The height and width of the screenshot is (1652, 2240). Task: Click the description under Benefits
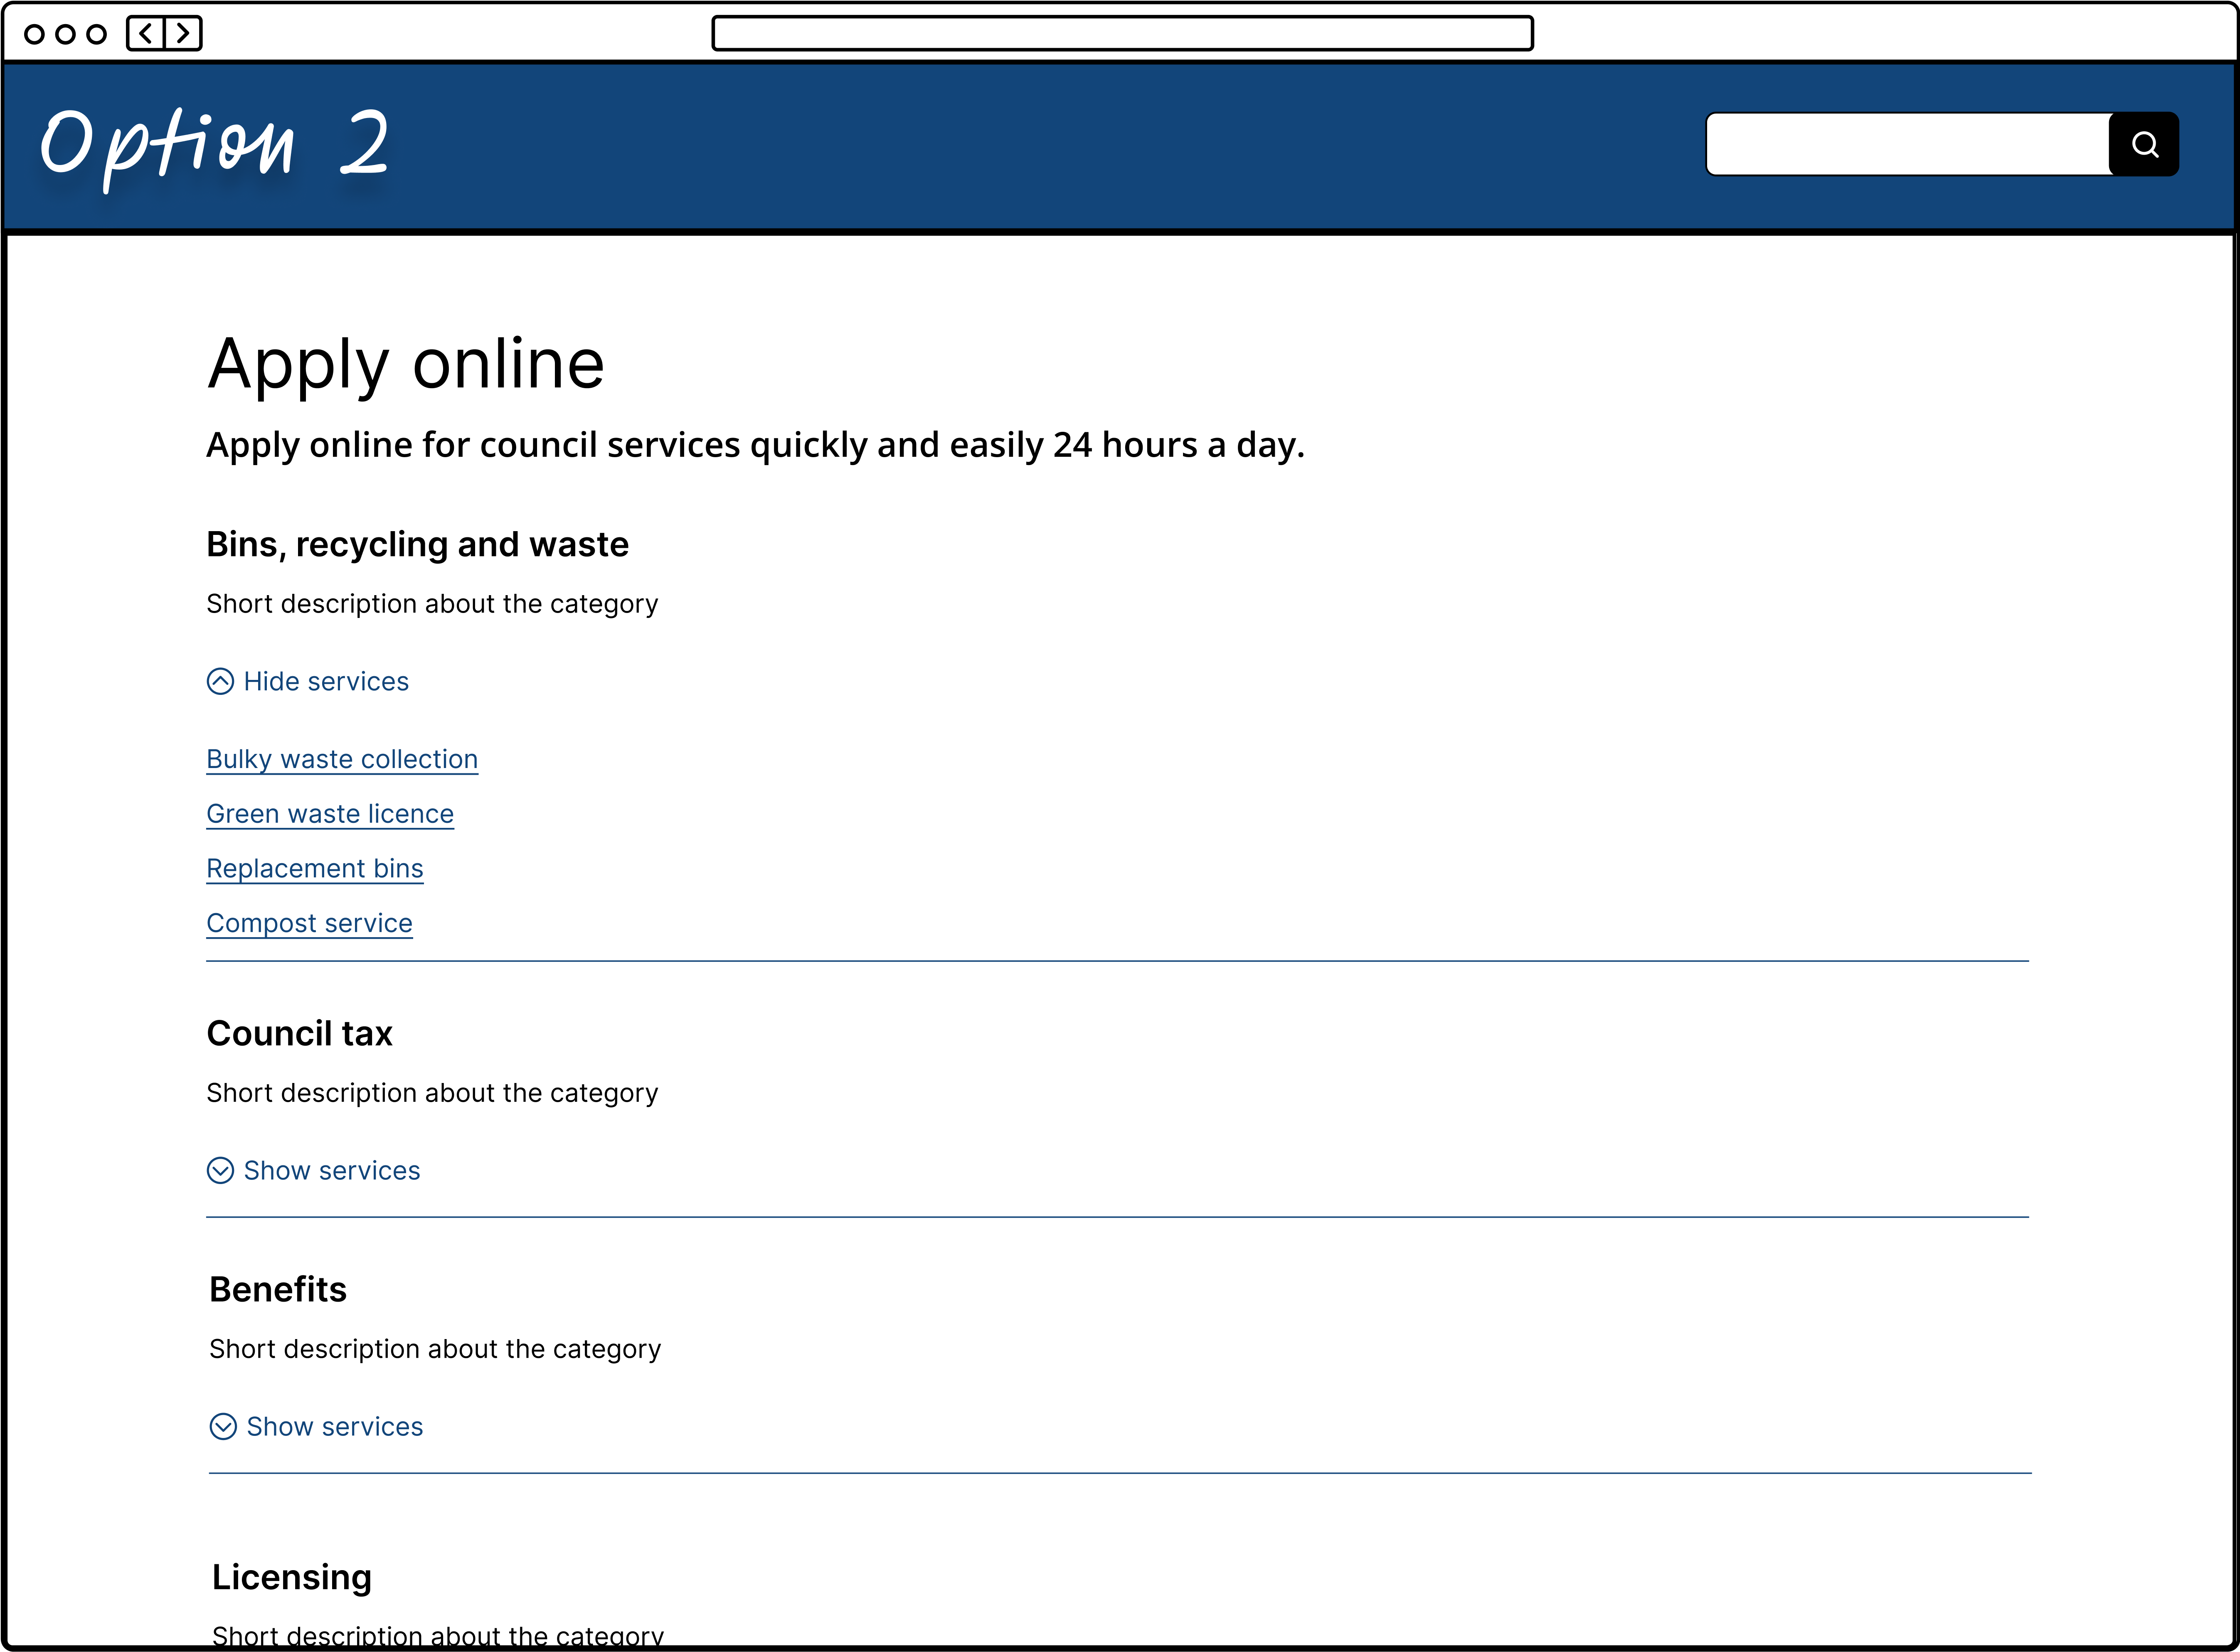click(x=435, y=1349)
